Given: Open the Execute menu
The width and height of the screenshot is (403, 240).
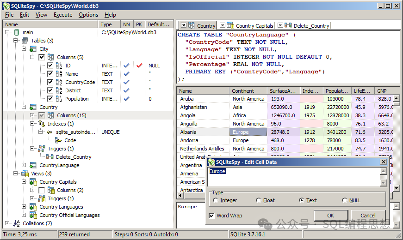Looking at the screenshot, I should [63, 15].
